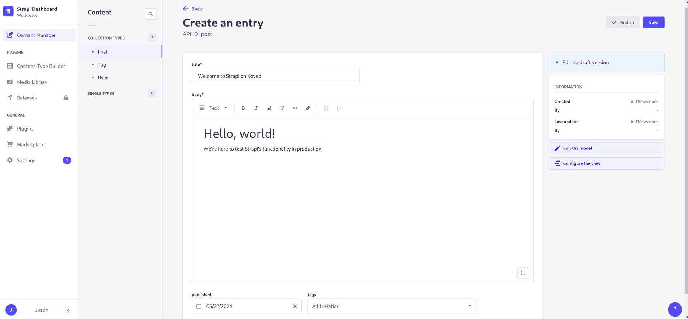688x319 pixels.
Task: Save the entry
Action: coord(653,23)
